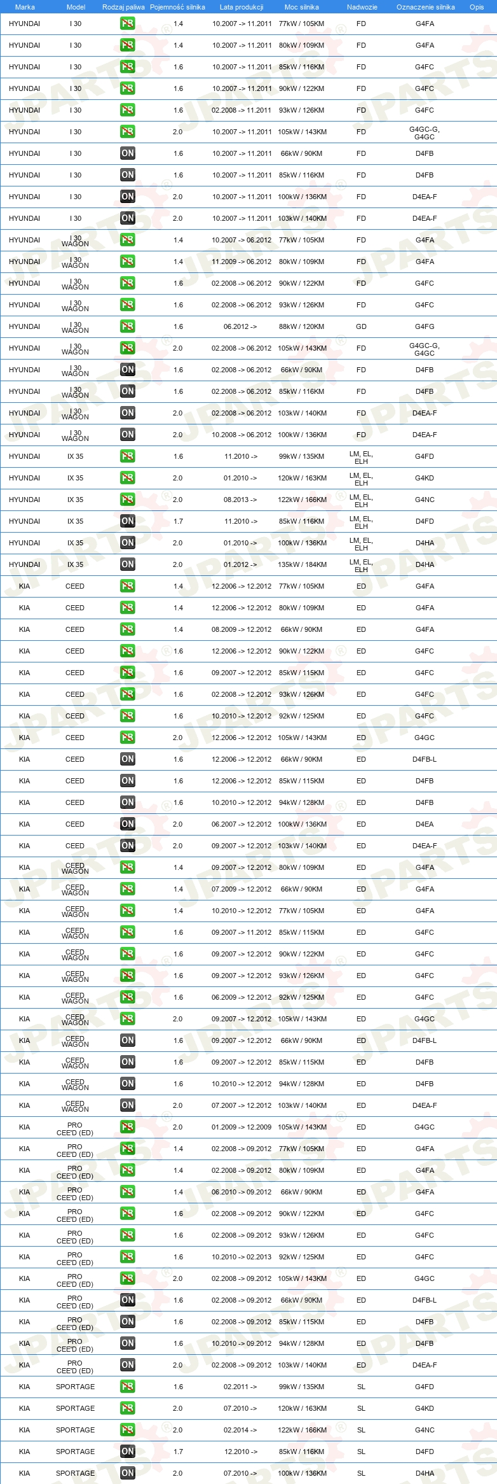Click the 'Oznaczenie silnika' column header

[x=425, y=7]
